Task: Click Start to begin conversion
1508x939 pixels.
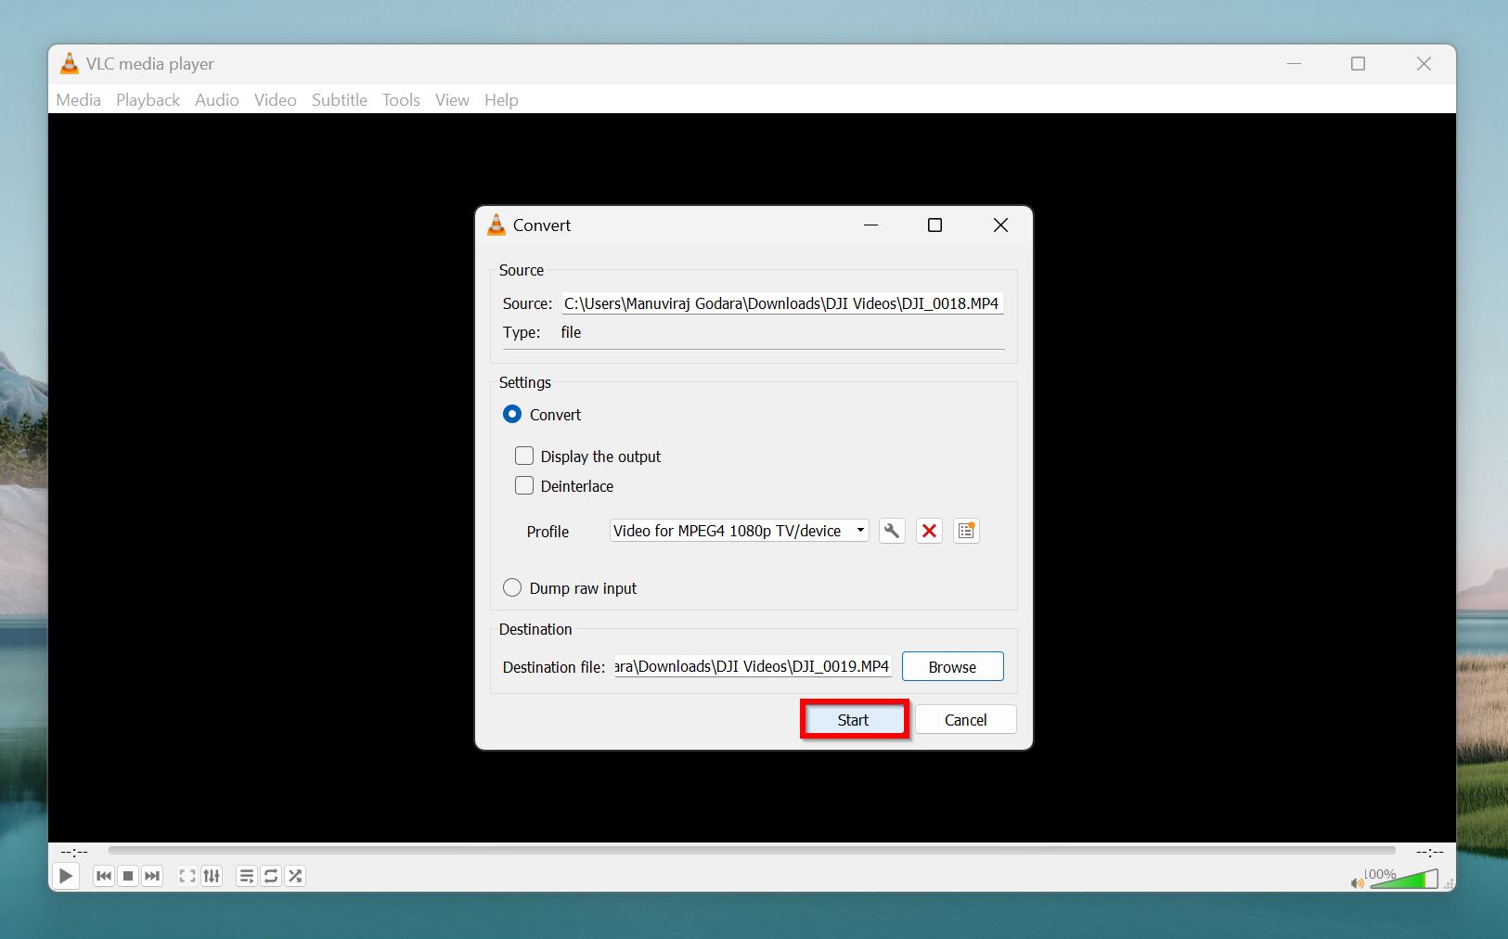Action: click(854, 720)
